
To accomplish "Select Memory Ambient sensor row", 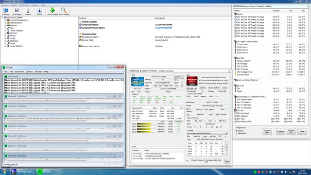I will pos(271,61).
